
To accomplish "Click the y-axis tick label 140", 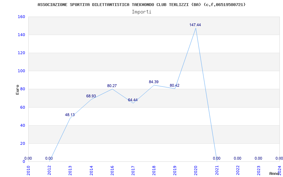I will pos(21,35).
